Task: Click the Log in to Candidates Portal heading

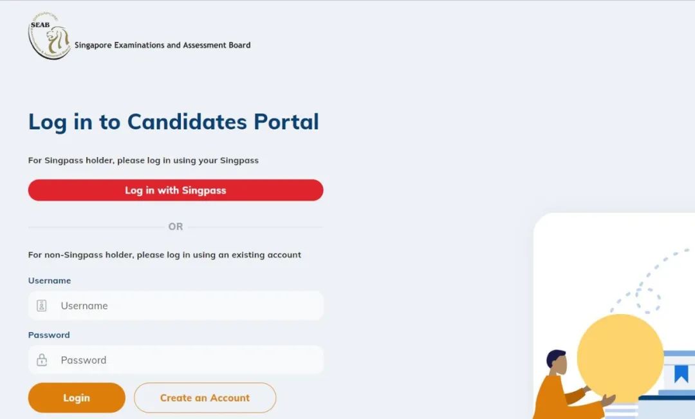Action: tap(173, 122)
